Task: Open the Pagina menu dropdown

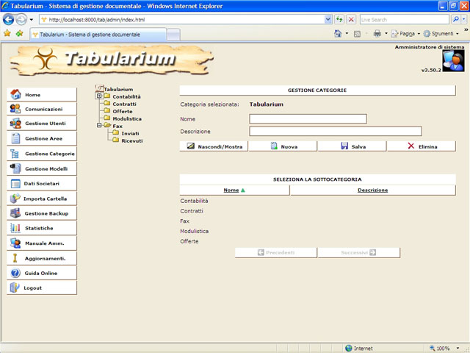Action: 419,34
